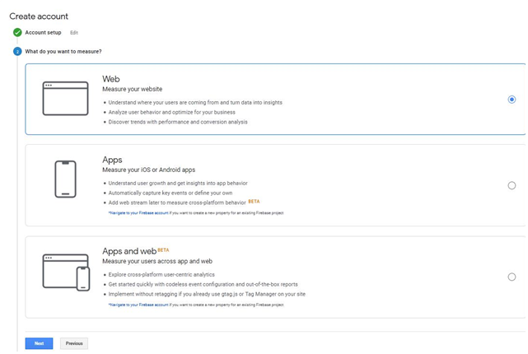This screenshot has width=528, height=354.
Task: Click the BETA badge beside Apps and web
Action: pos(163,249)
